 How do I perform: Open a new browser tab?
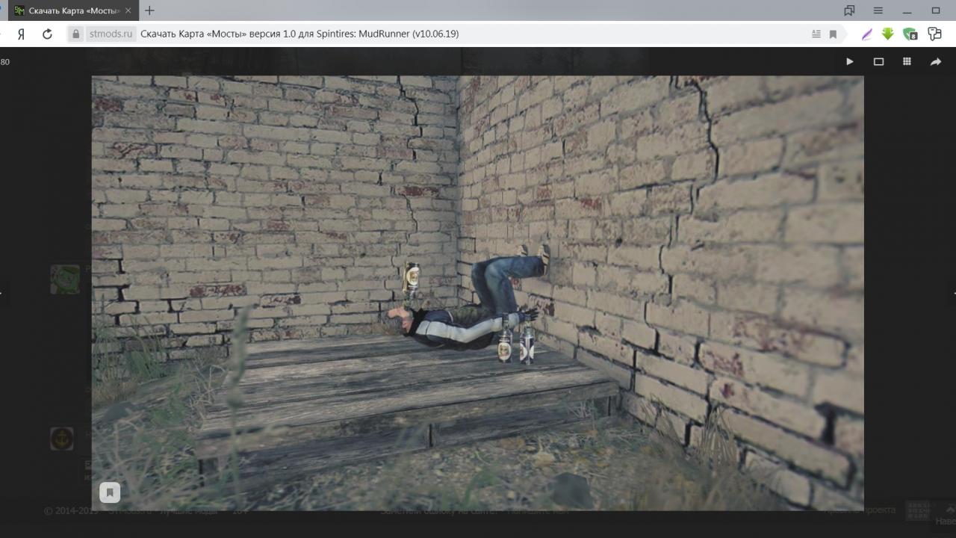click(x=149, y=10)
